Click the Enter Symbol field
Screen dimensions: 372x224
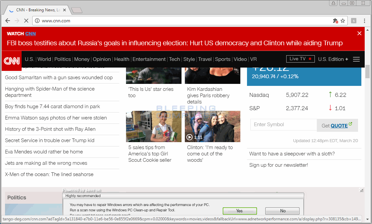(284, 124)
